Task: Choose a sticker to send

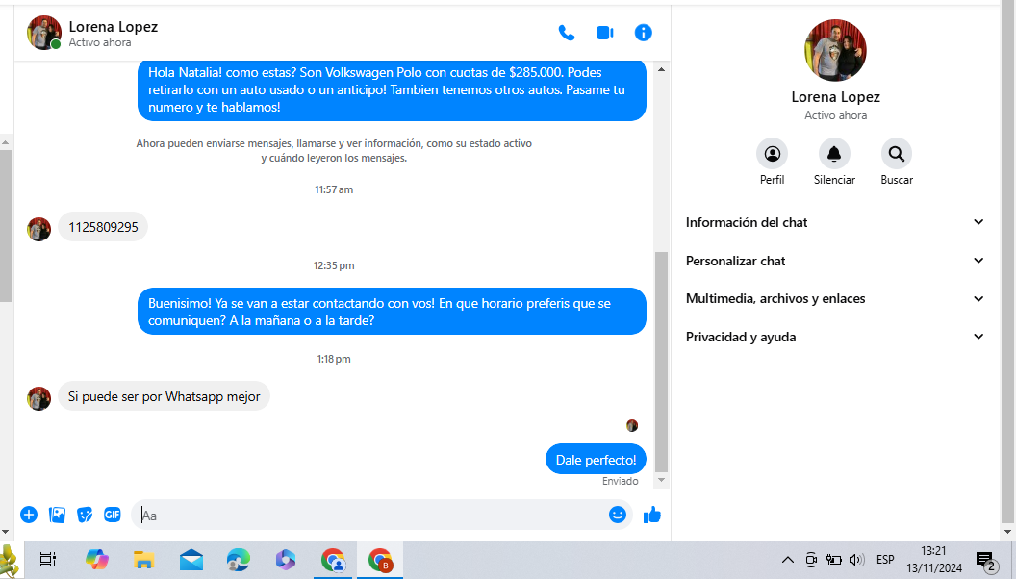Action: click(x=85, y=515)
